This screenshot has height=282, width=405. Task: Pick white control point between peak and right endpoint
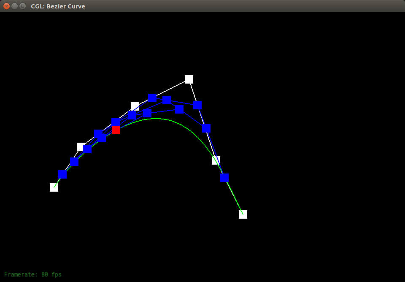pyautogui.click(x=216, y=160)
